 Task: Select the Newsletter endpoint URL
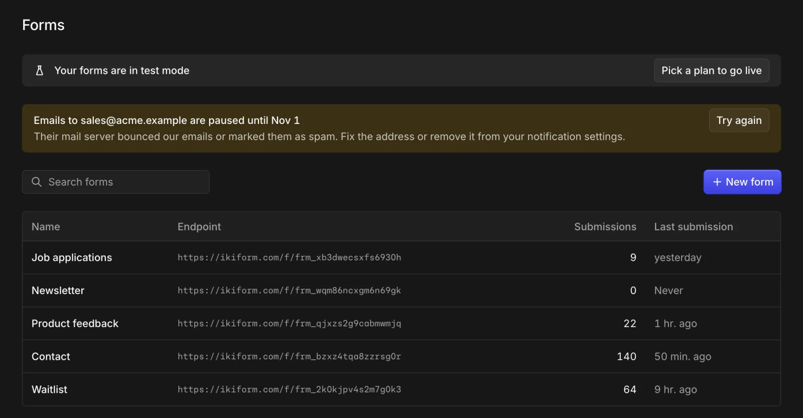tap(290, 291)
